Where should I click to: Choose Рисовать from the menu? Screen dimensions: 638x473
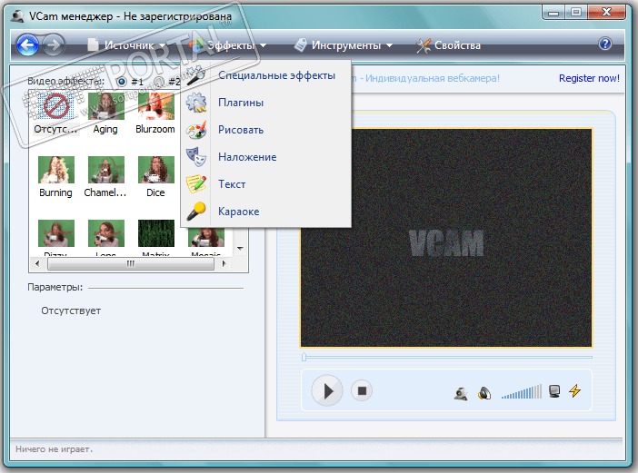click(265, 130)
